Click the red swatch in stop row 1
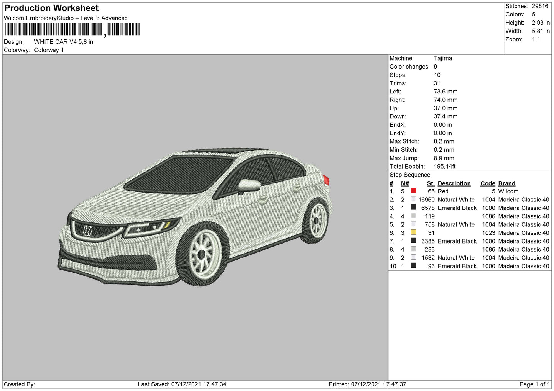554x391 pixels. 413,191
